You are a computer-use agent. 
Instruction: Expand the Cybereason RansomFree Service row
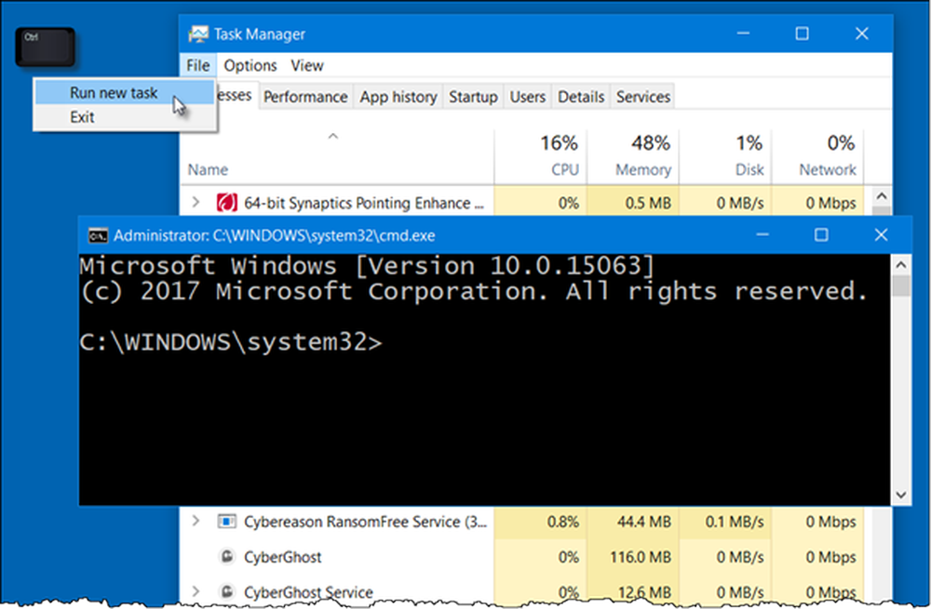click(x=196, y=522)
